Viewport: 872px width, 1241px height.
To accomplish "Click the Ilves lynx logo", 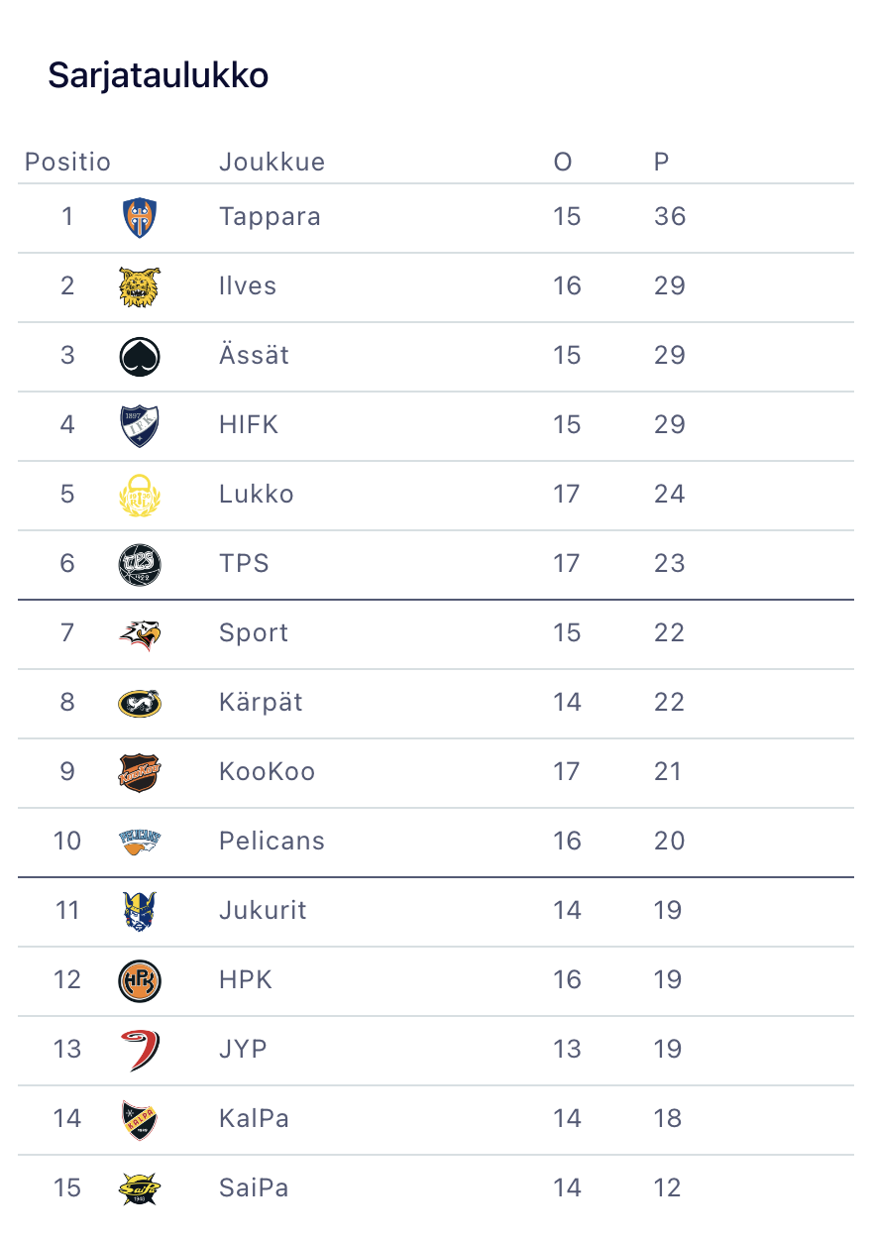I will point(140,286).
